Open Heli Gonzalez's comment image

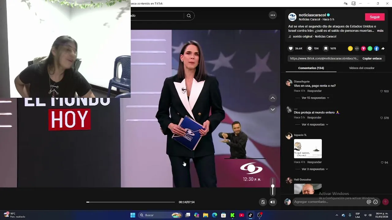tap(308, 189)
